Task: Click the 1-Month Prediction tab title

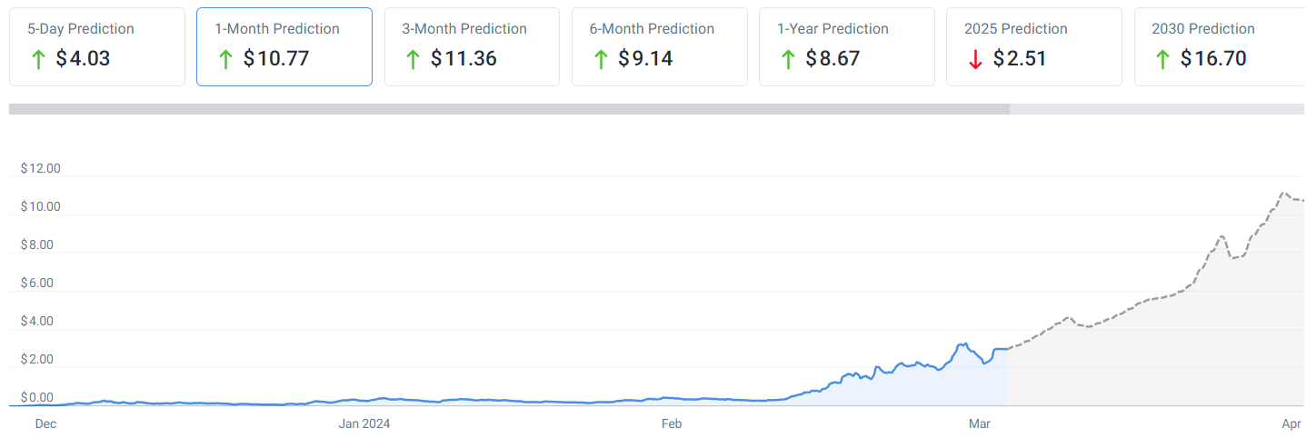Action: click(277, 29)
